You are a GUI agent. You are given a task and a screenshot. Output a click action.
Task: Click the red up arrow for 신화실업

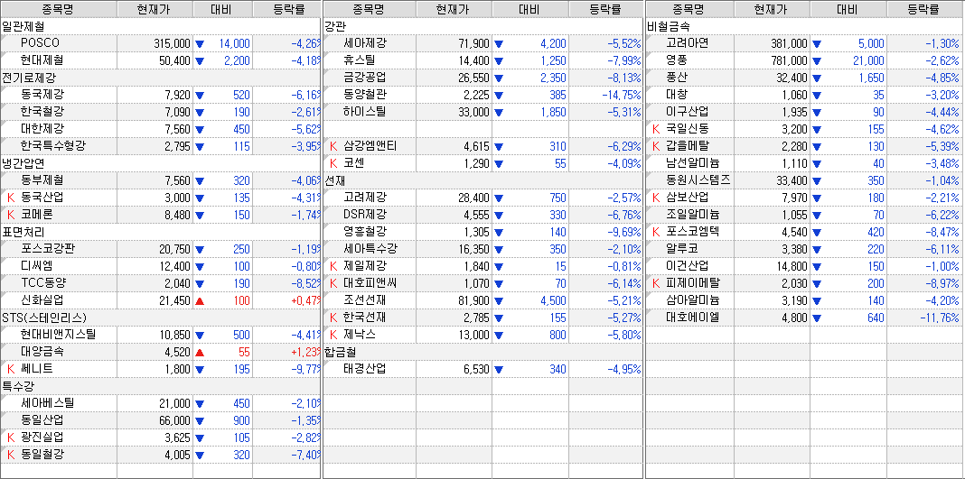click(x=200, y=299)
